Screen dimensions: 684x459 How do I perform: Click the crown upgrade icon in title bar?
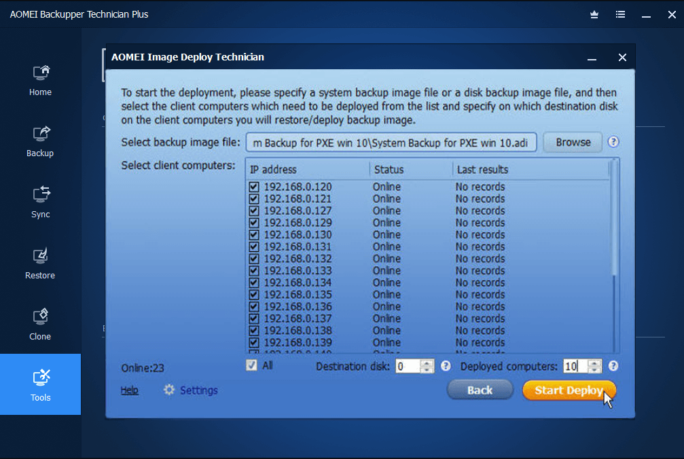click(594, 14)
